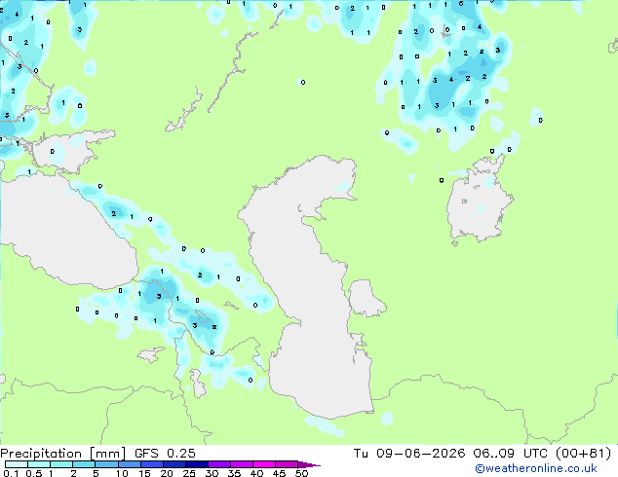Click the '35' legend scale label
The height and width of the screenshot is (477, 618).
(234, 473)
